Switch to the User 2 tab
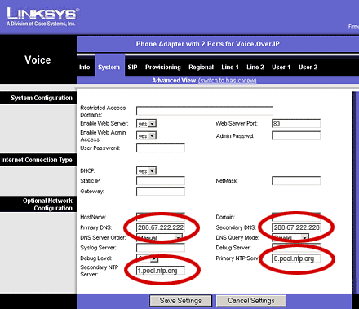This screenshot has width=359, height=309. click(x=308, y=67)
